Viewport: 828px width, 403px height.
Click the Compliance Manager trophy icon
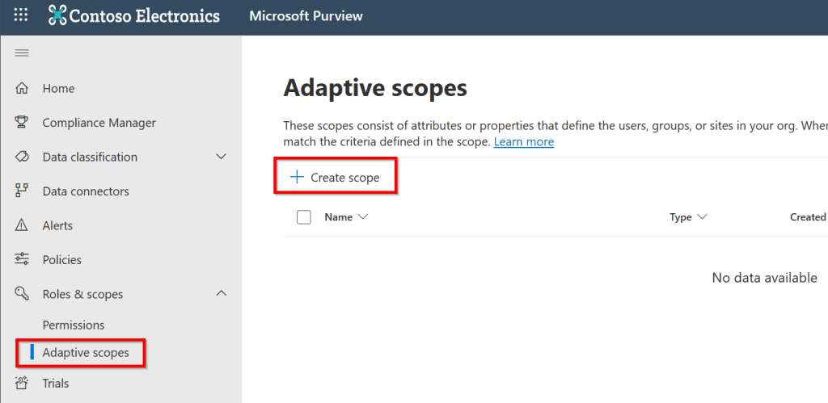click(x=22, y=123)
